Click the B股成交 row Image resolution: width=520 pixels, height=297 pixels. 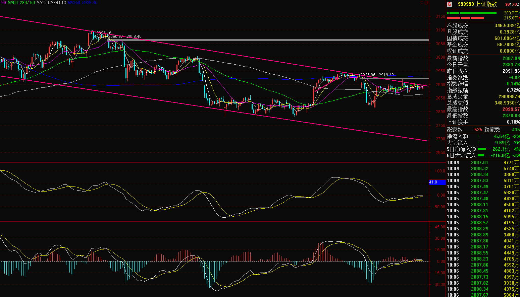coord(483,32)
